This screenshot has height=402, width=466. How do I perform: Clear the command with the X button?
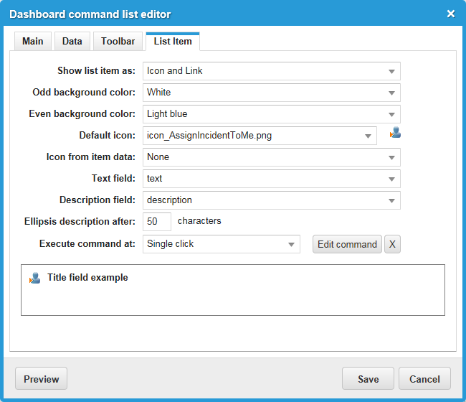pos(392,244)
